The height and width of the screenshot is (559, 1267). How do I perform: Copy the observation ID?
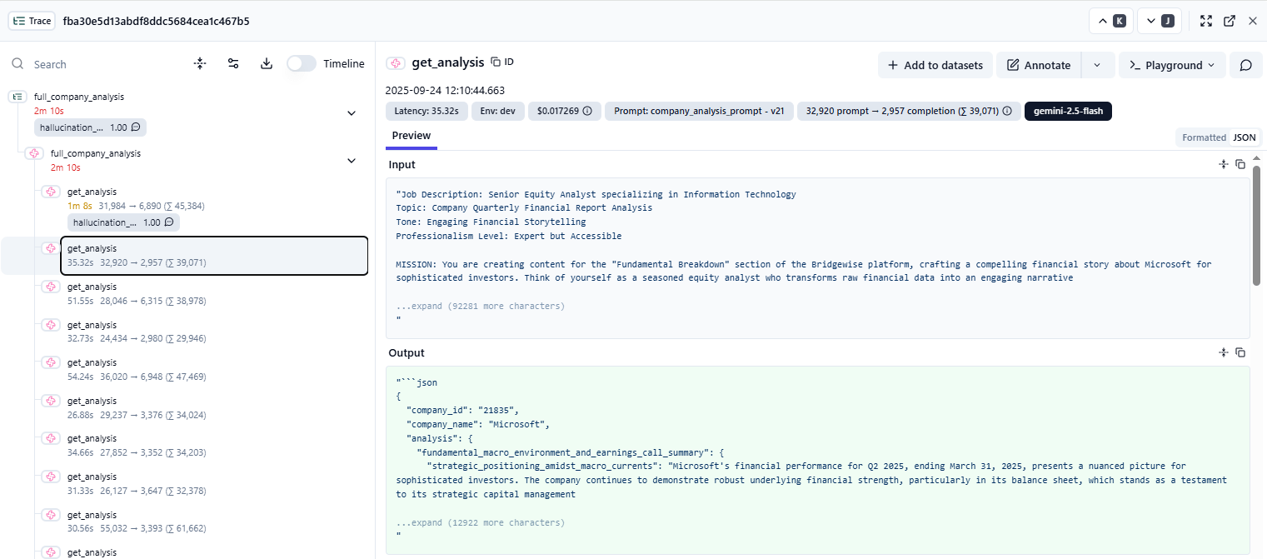pyautogui.click(x=502, y=62)
